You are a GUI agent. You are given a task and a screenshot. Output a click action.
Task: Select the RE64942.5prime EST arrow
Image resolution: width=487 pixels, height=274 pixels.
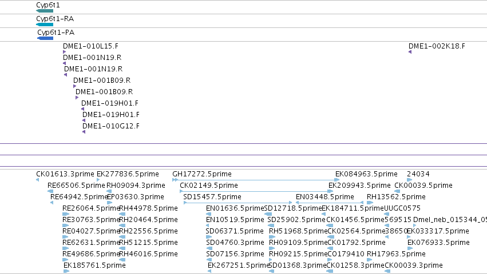point(52,203)
